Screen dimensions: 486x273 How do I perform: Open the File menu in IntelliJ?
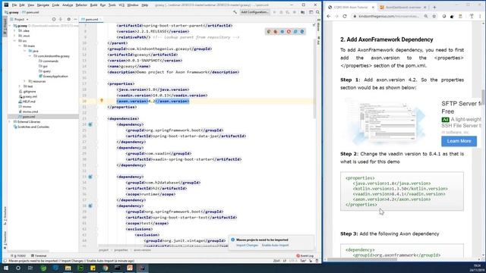pyautogui.click(x=14, y=5)
